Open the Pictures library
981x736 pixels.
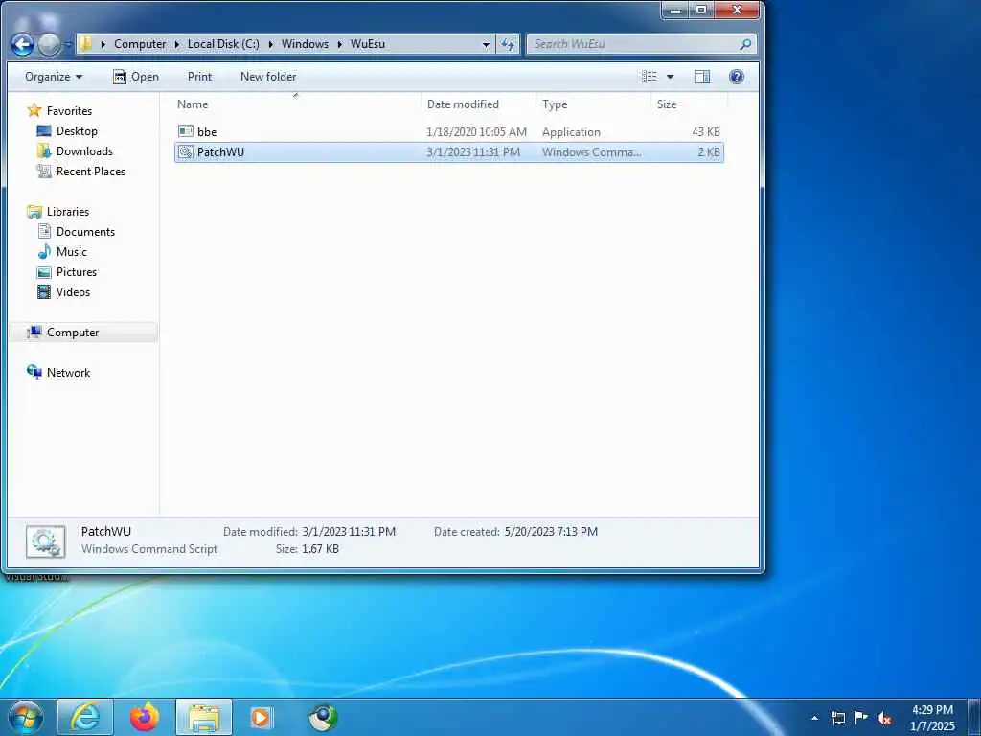coord(77,271)
